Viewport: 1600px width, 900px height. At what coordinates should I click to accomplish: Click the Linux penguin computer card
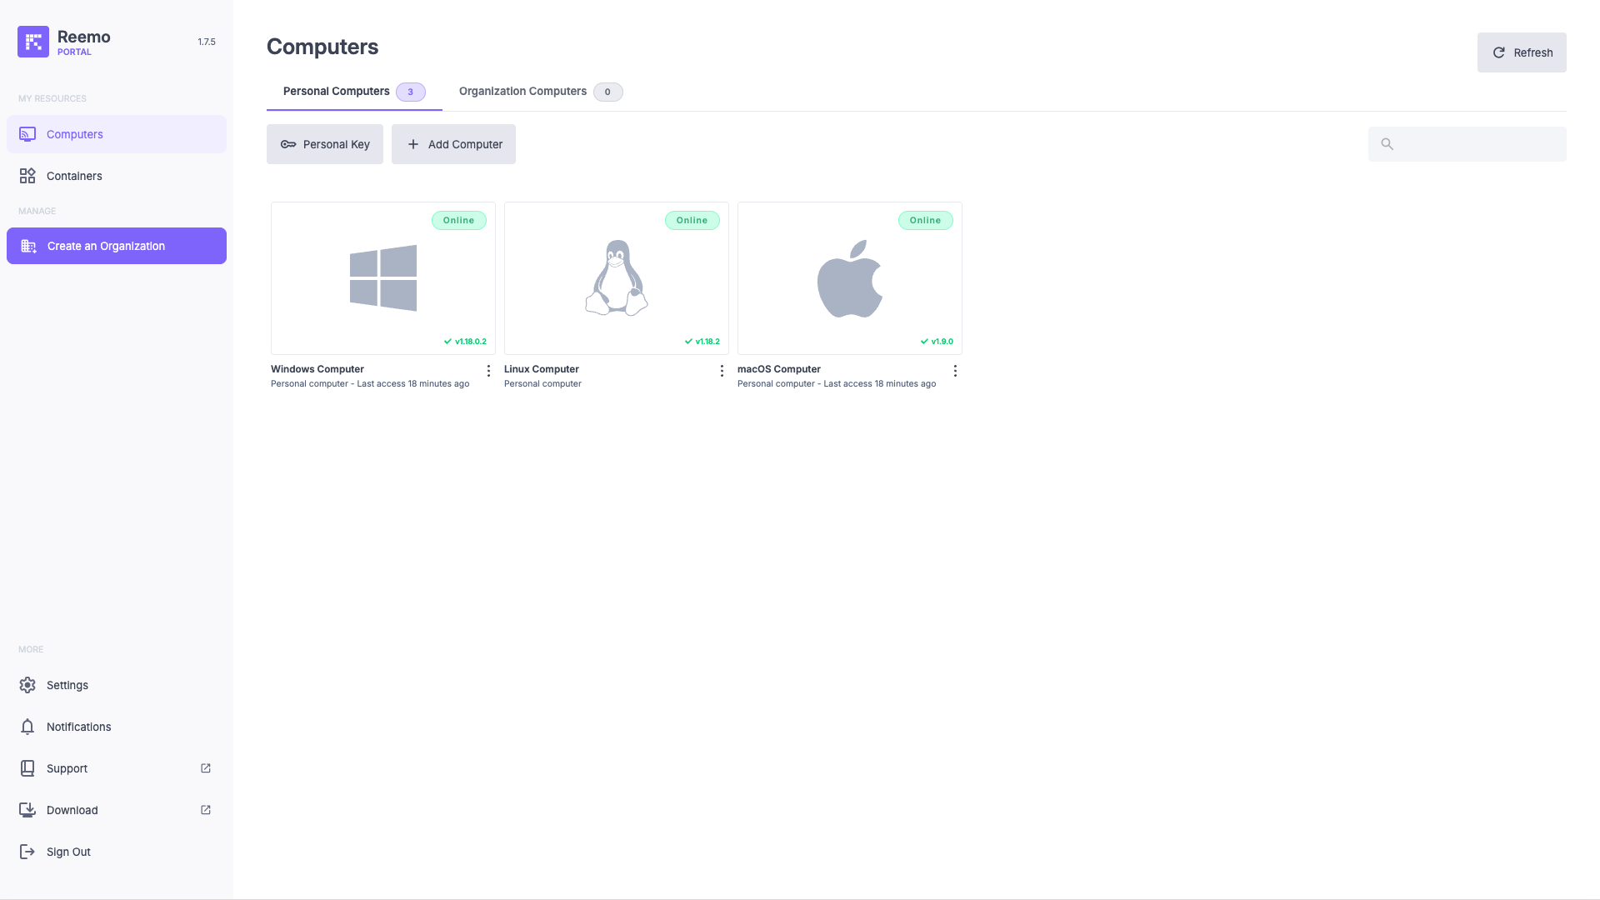(x=616, y=278)
